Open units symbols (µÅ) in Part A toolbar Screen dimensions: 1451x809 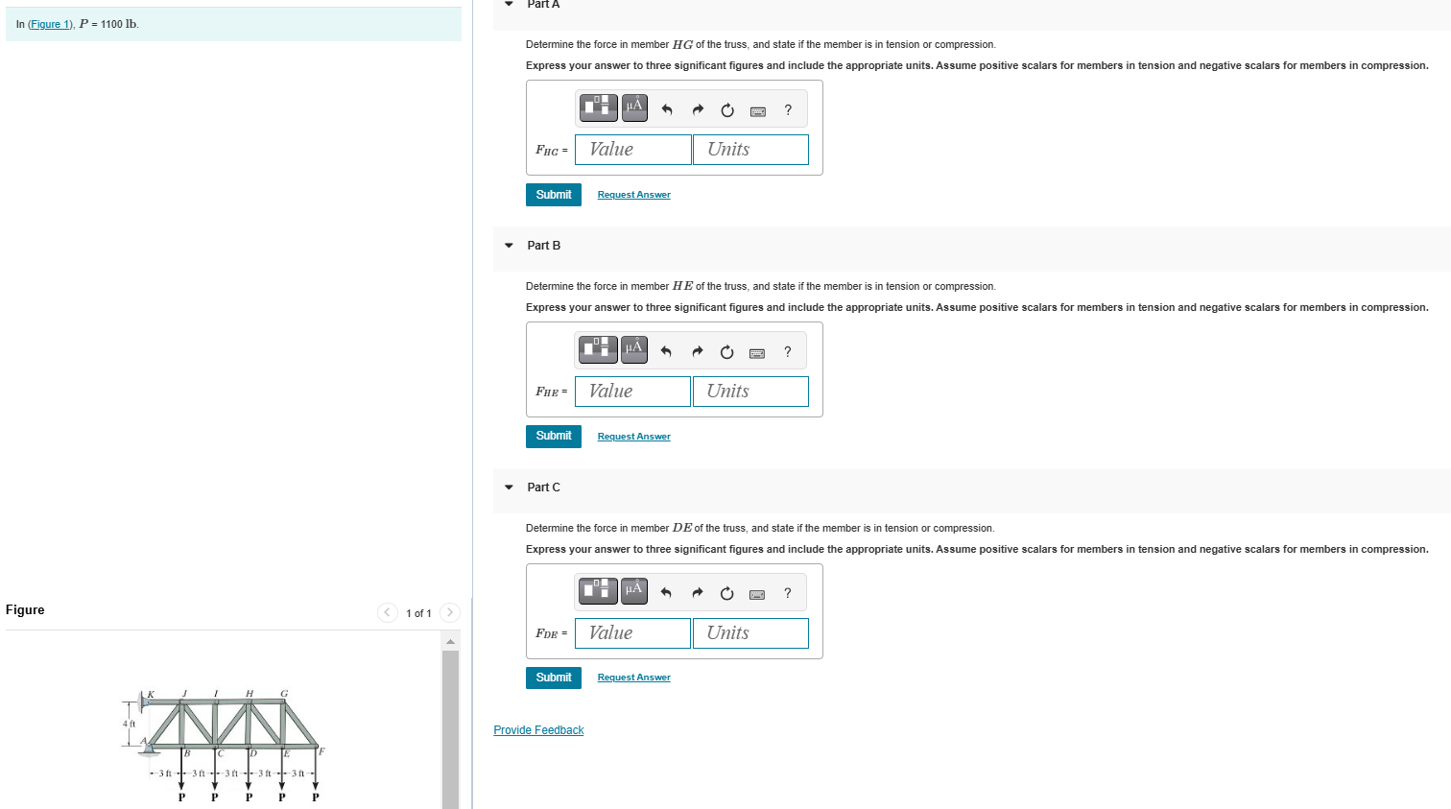(634, 108)
